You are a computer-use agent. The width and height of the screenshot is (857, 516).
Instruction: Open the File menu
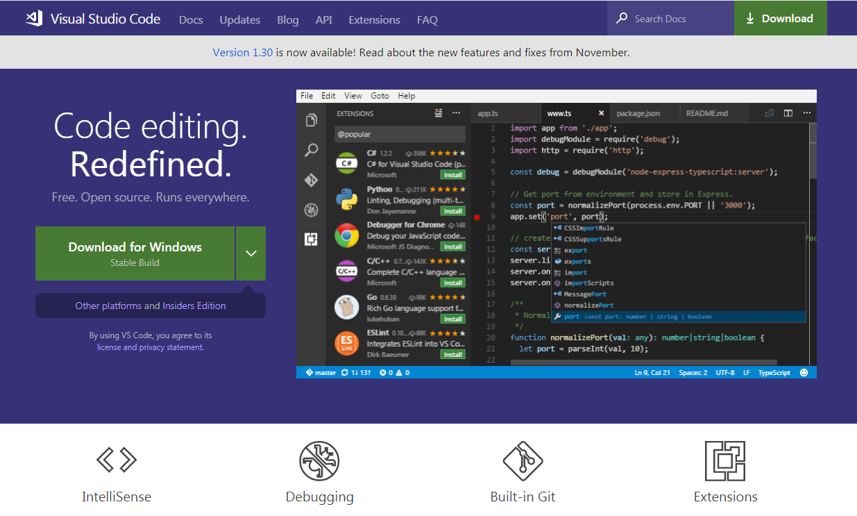306,96
